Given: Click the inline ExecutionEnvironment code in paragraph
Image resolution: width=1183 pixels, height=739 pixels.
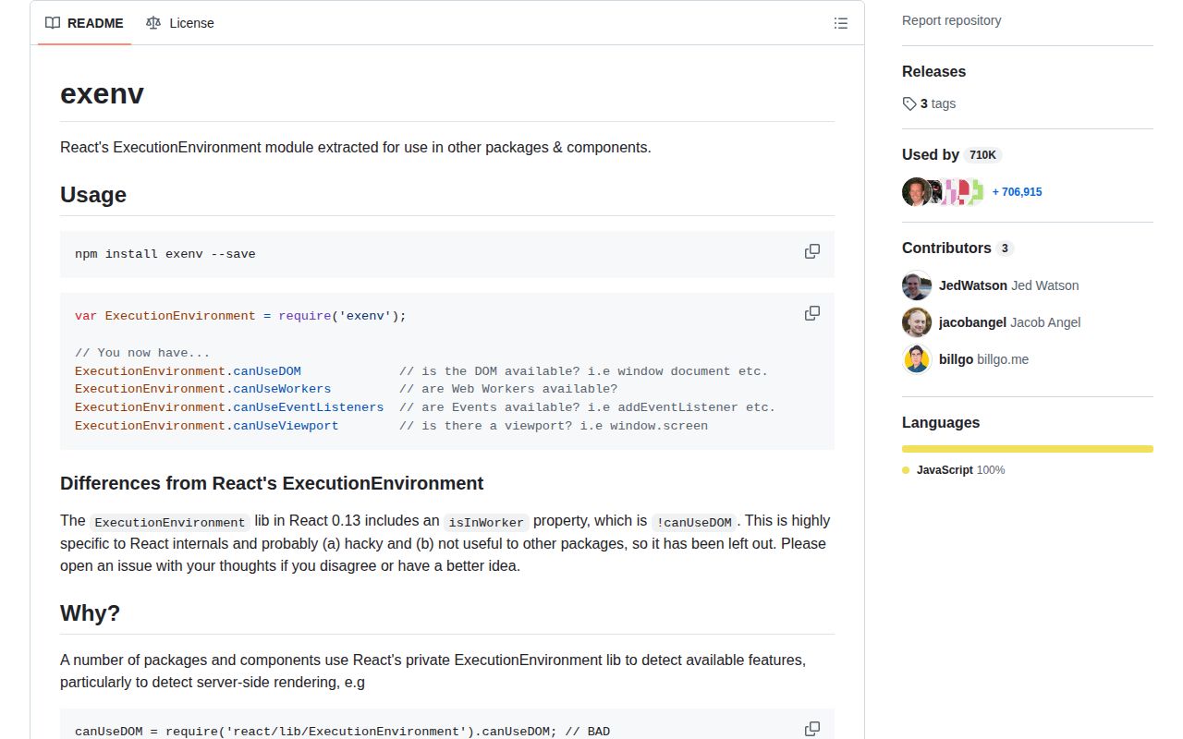Looking at the screenshot, I should pyautogui.click(x=170, y=522).
